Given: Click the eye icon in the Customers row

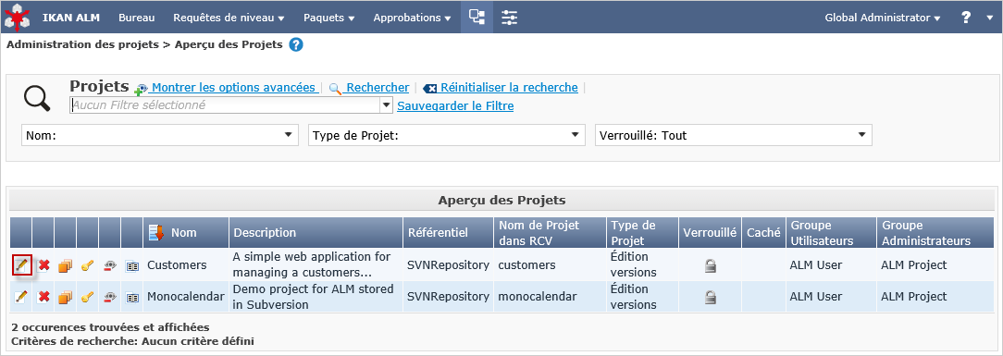Looking at the screenshot, I should [x=110, y=264].
